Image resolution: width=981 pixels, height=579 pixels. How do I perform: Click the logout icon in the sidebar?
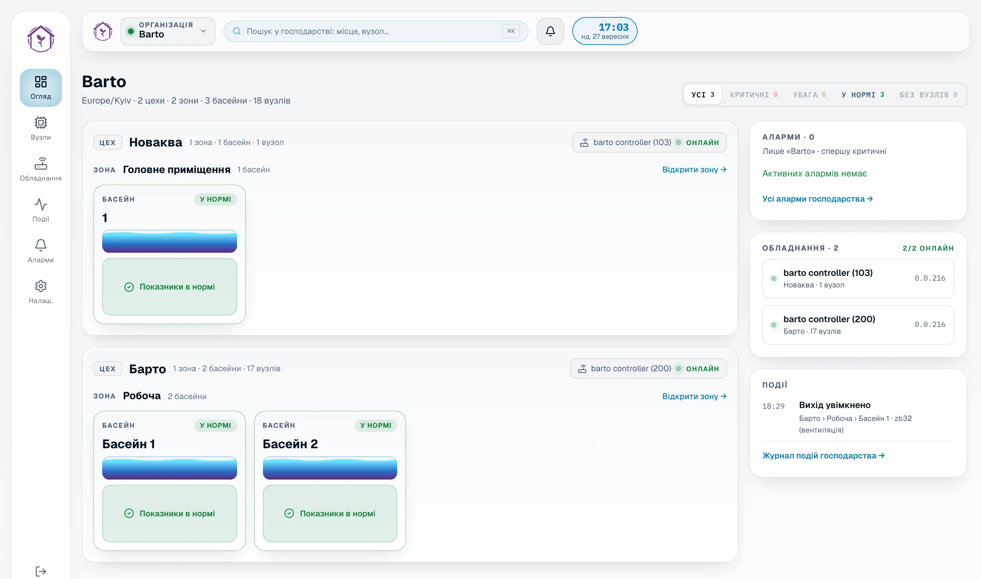[x=41, y=571]
